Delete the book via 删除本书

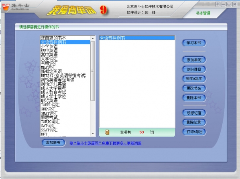coord(194,97)
